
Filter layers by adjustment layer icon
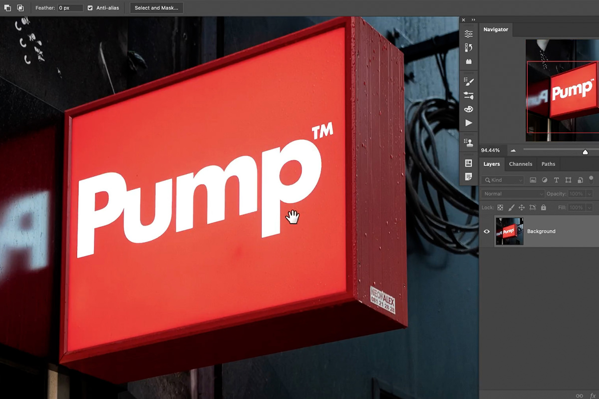(x=545, y=180)
